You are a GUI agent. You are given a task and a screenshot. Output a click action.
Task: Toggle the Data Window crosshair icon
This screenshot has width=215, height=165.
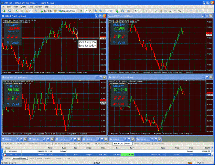click(x=22, y=11)
